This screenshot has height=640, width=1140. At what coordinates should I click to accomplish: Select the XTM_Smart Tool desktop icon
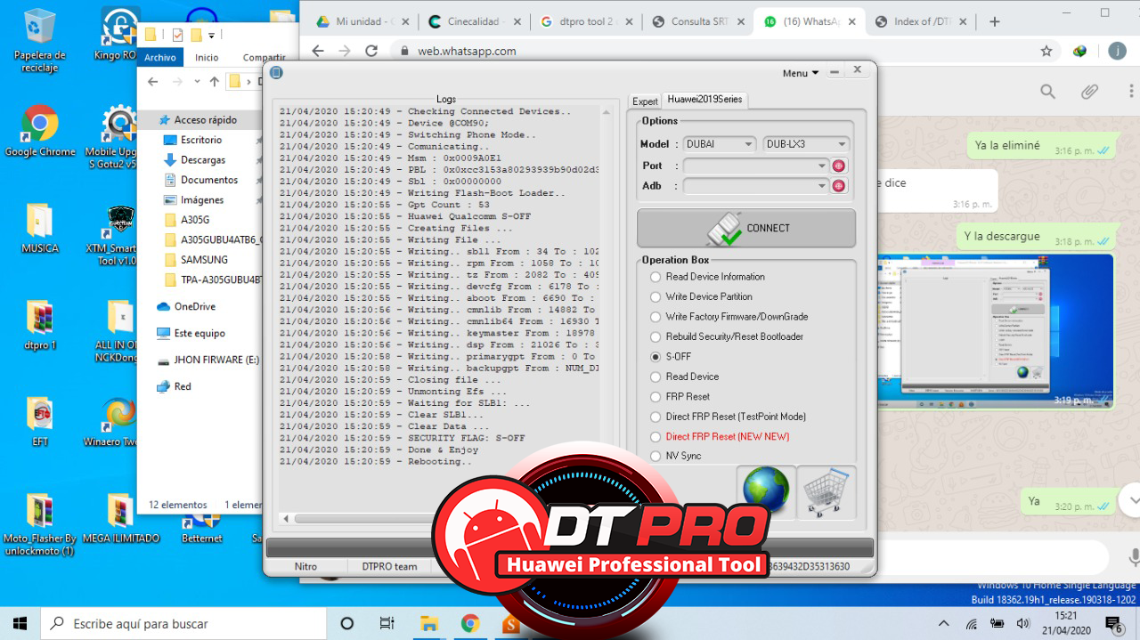[x=119, y=235]
